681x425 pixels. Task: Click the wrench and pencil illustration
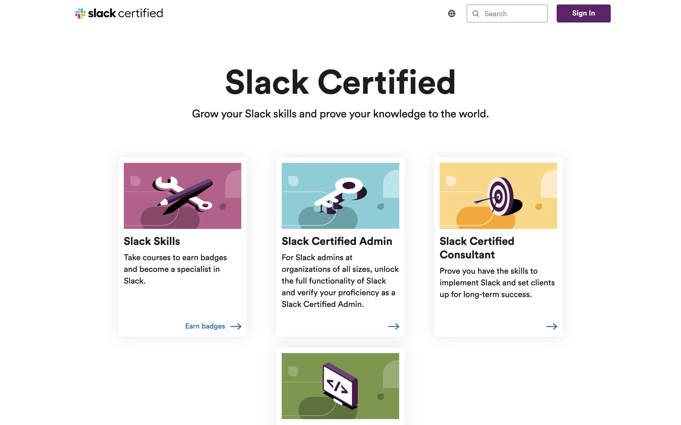click(x=182, y=196)
